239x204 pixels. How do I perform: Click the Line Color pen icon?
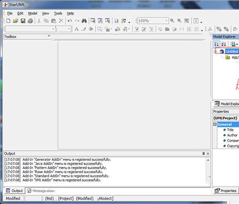(x=84, y=29)
